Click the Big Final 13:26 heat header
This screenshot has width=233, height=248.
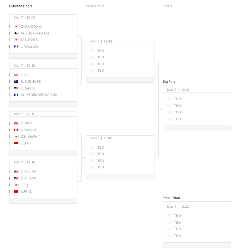coord(197,90)
